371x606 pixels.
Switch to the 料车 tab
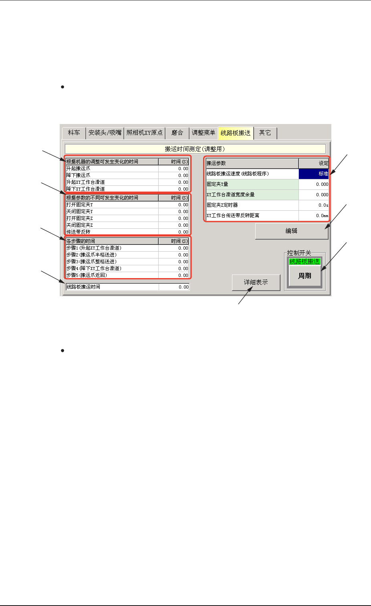pyautogui.click(x=74, y=133)
